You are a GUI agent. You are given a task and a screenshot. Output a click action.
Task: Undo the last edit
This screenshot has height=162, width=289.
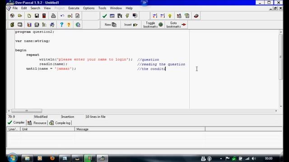[x=62, y=16]
